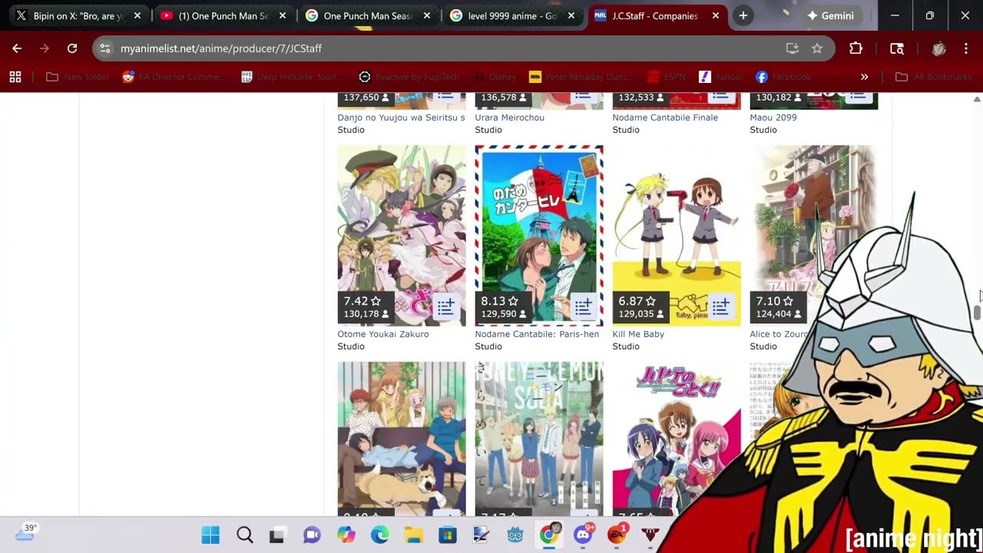The image size is (983, 553).
Task: Add Nodame Cantabile: Paris-hen to list
Action: 583,308
